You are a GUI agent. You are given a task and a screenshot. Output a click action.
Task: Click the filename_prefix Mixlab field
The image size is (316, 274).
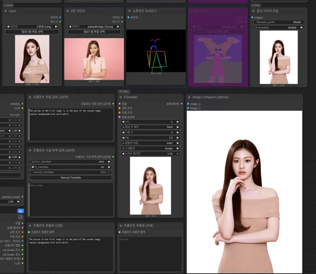click(279, 22)
